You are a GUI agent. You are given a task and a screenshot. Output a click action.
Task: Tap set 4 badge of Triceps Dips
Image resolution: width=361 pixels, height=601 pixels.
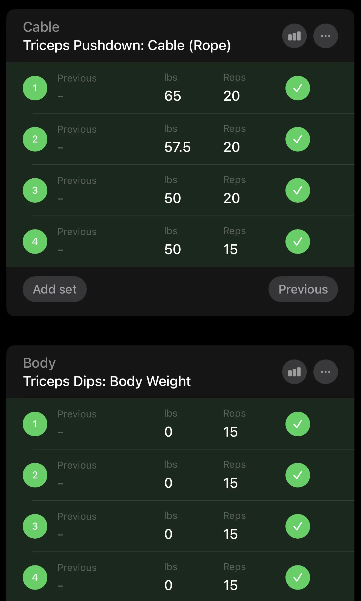click(x=35, y=577)
